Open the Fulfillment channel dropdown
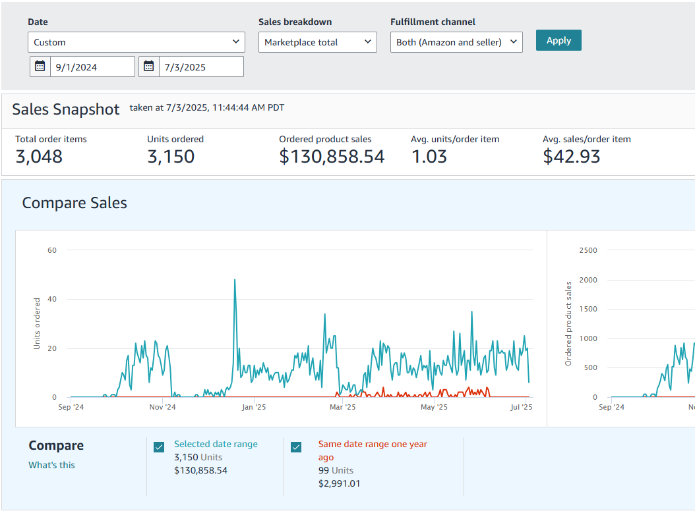Screen dimensions: 695x513 [x=456, y=41]
